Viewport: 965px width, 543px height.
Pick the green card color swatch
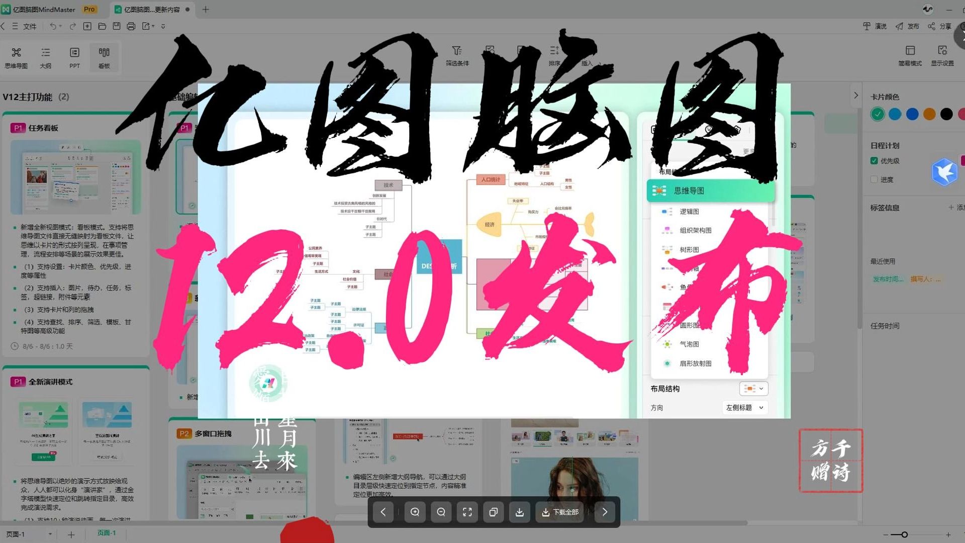pyautogui.click(x=878, y=114)
